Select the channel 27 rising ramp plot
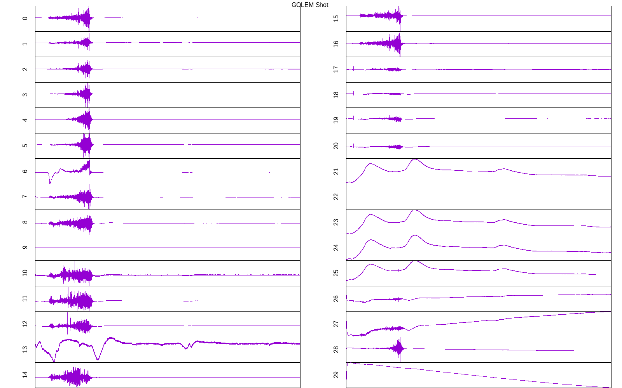This screenshot has width=622, height=388. click(479, 324)
